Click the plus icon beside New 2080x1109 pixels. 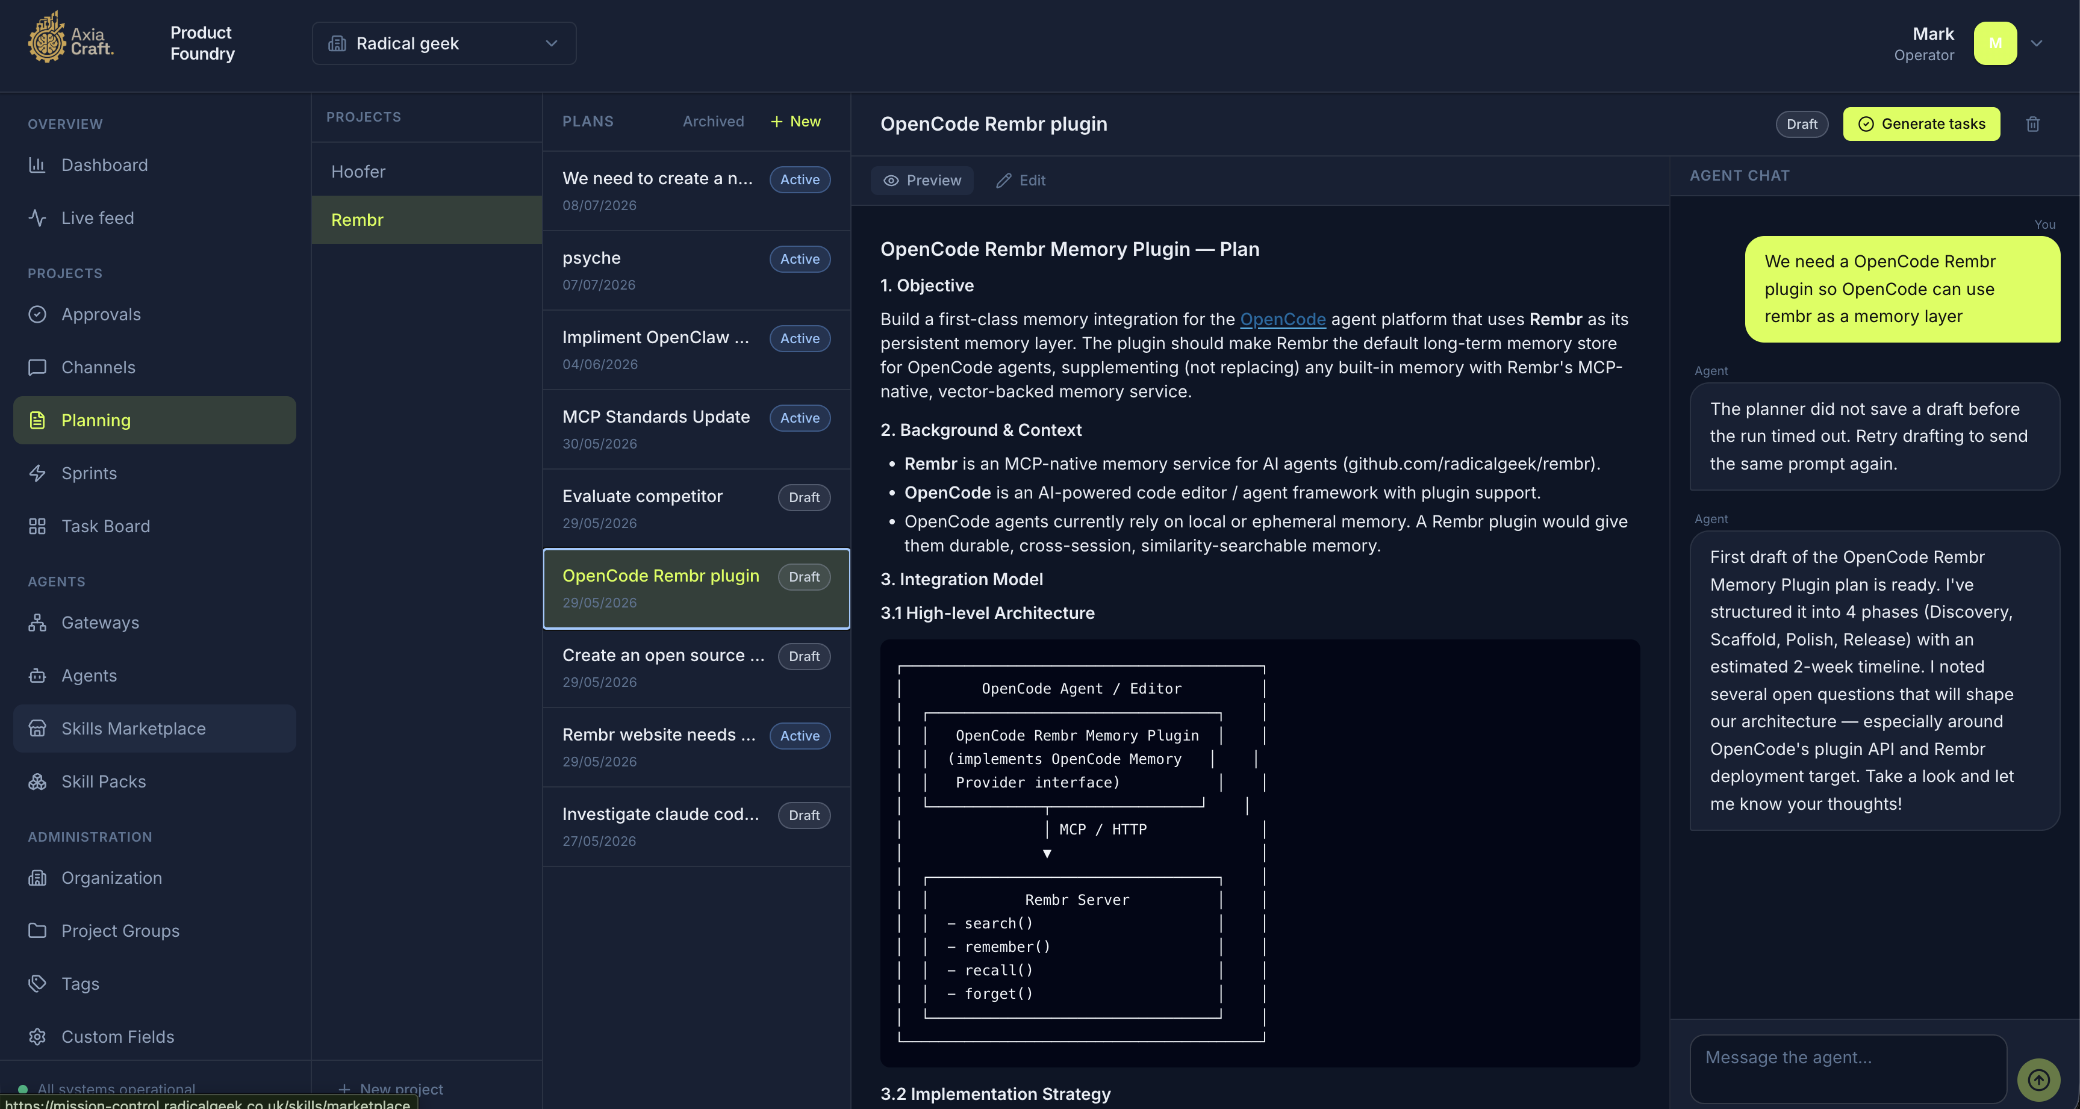pyautogui.click(x=777, y=121)
